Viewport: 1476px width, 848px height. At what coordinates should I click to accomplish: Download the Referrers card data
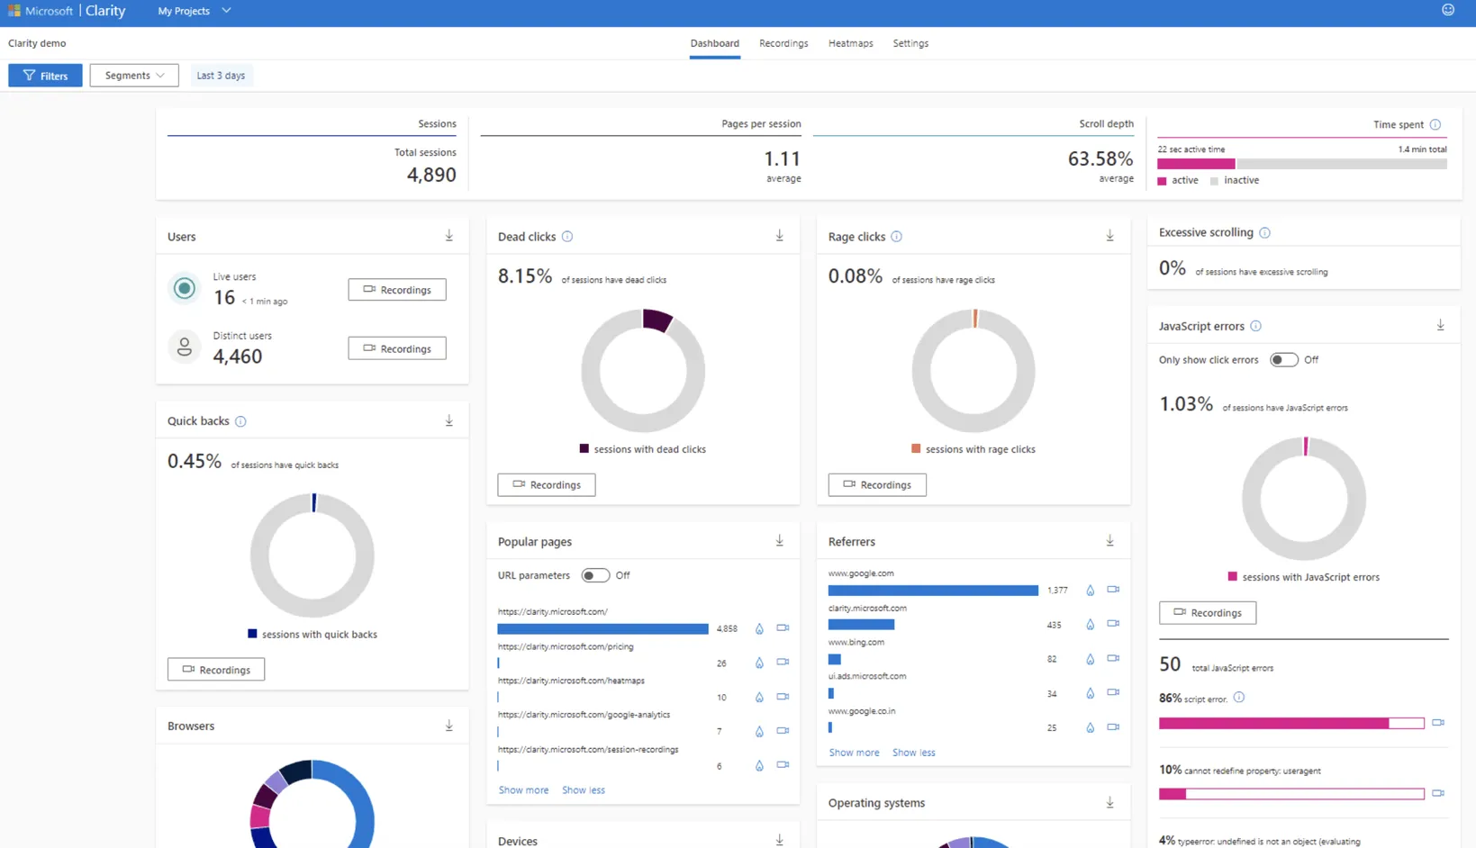(1110, 541)
